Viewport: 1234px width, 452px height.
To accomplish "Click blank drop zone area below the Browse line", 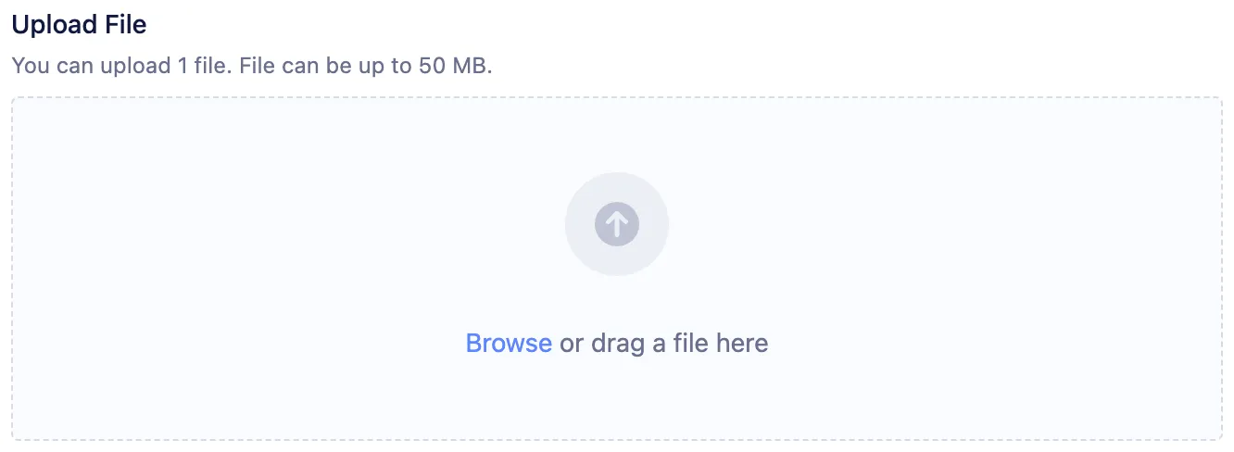I will (x=617, y=398).
